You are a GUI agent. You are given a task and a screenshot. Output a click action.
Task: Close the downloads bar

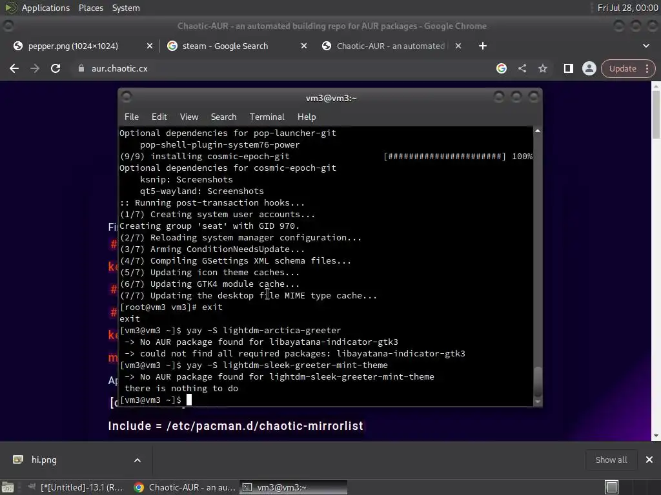click(649, 460)
